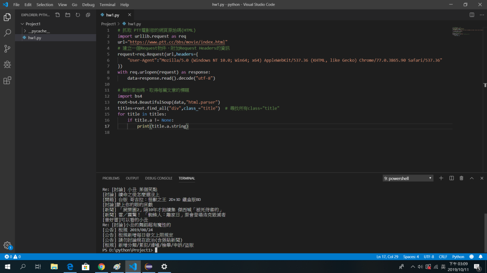Viewport: 487px width, 273px height.
Task: Open the Extensions view
Action: [7, 81]
